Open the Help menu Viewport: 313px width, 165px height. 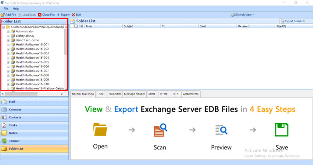(16, 8)
